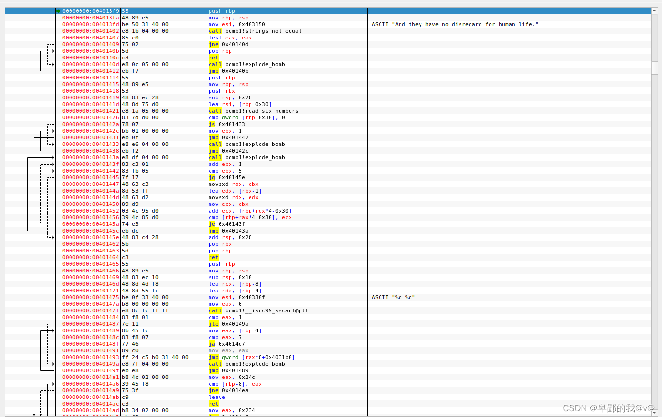This screenshot has height=417, width=662.
Task: Click push rbx instruction
Action: 221,91
